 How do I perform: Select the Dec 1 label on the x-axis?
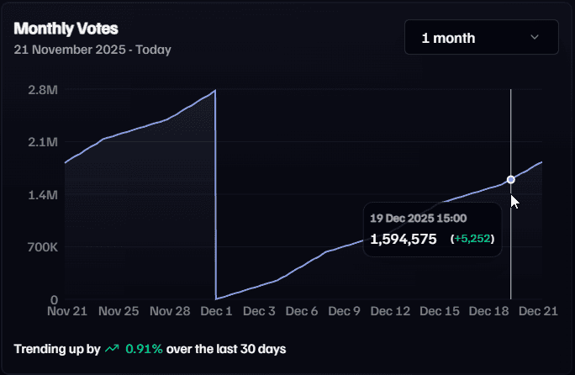click(216, 311)
